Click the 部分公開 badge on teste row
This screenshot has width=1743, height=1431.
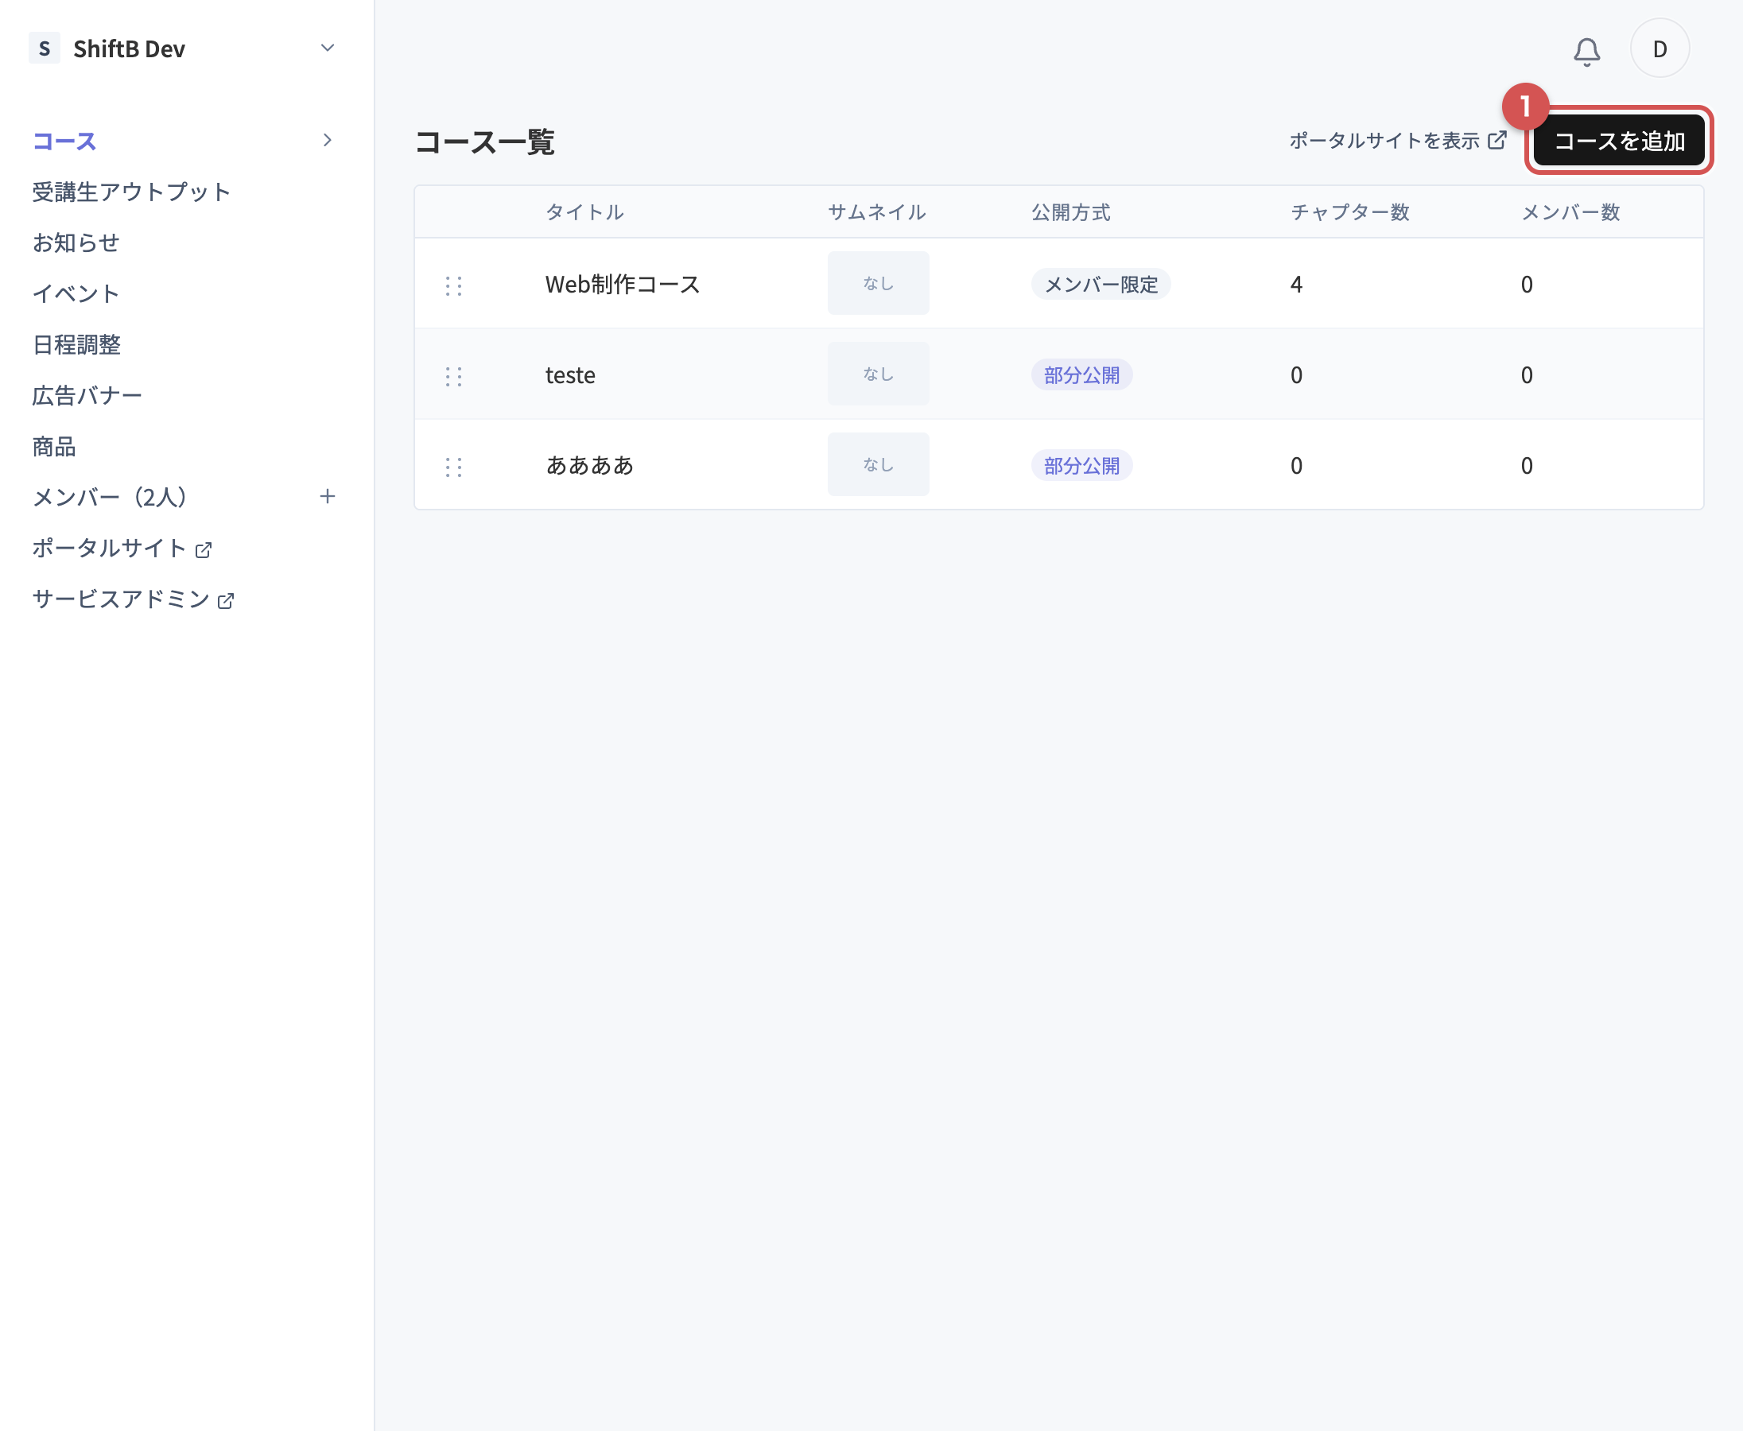pyautogui.click(x=1081, y=375)
